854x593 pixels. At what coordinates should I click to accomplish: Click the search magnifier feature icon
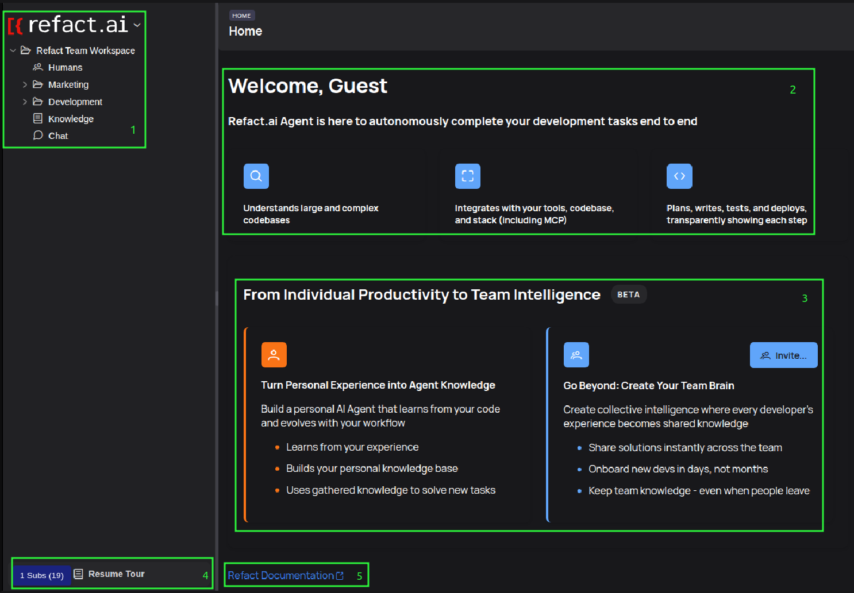[x=256, y=176]
